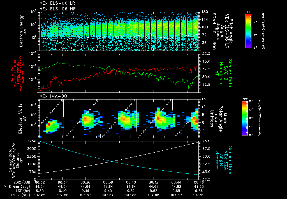The width and height of the screenshot is (287, 199).
Task: Click the 67.5 SZA tick label
Action: [206, 149]
